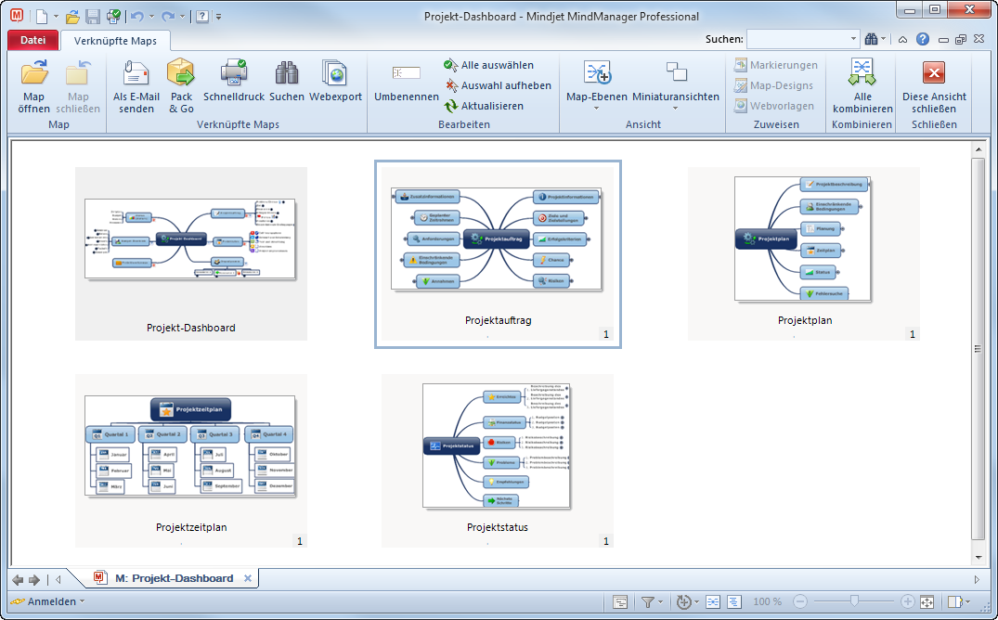Open a map with Map öffnen

(x=33, y=86)
